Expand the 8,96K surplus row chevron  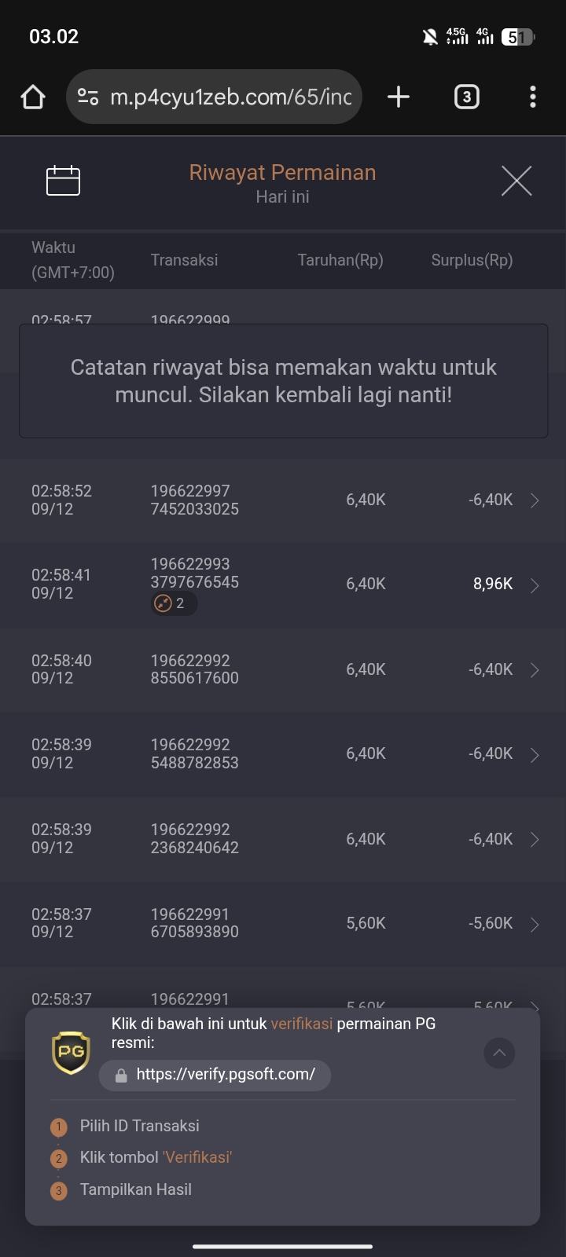[x=535, y=585]
